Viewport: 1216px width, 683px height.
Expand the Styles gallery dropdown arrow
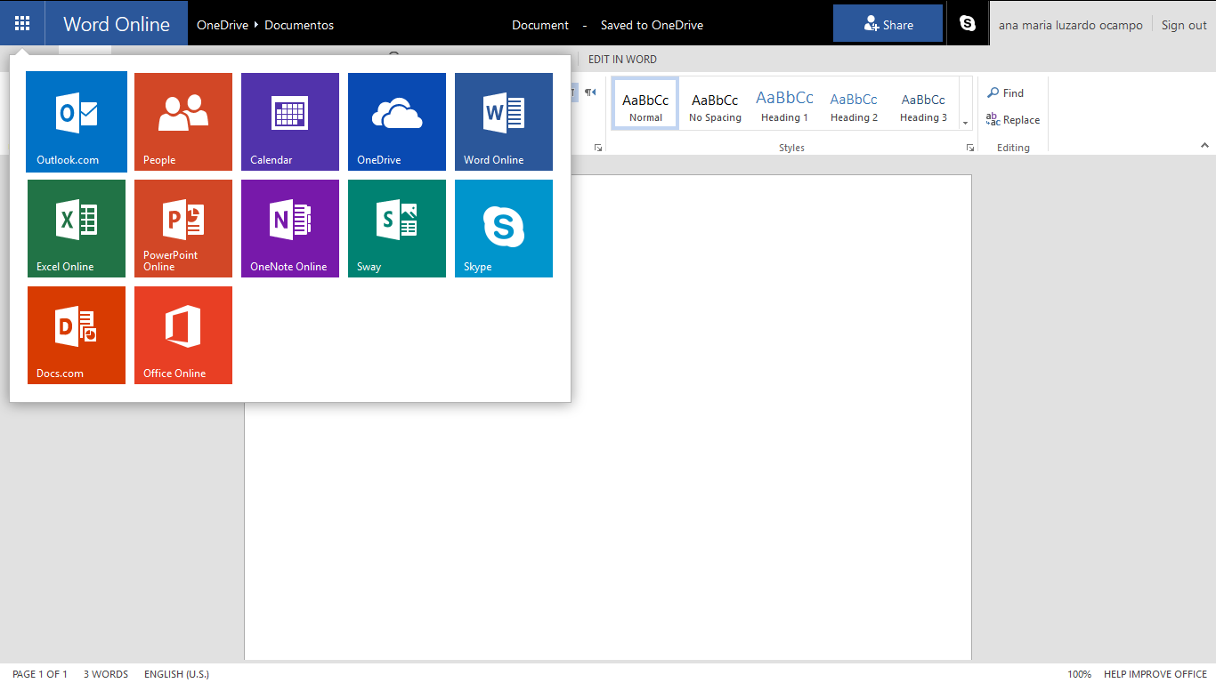(x=965, y=122)
